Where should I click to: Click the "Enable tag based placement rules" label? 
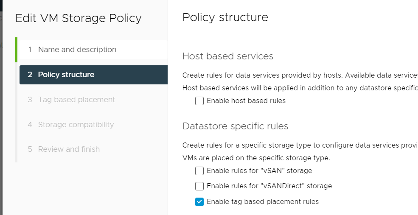(x=262, y=202)
